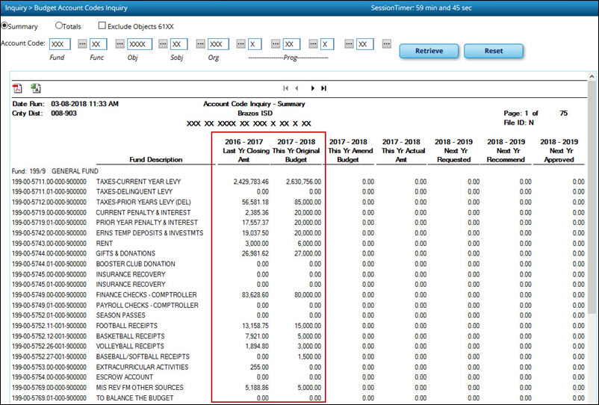The height and width of the screenshot is (405, 599).
Task: Jump to last report page
Action: (323, 88)
